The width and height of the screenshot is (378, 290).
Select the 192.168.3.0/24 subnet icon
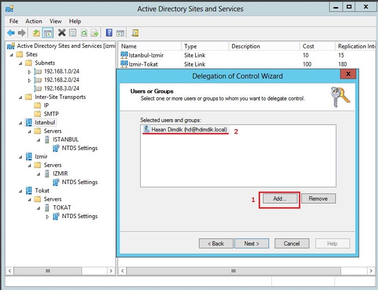pyautogui.click(x=38, y=89)
